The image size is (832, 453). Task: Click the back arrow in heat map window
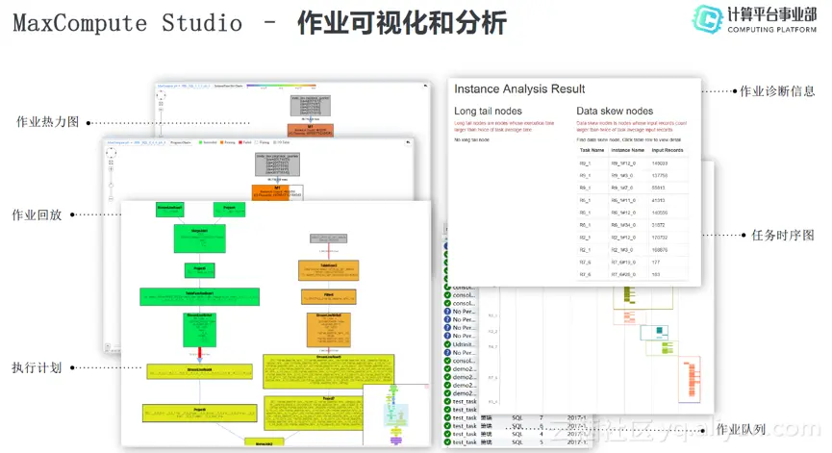pos(425,85)
